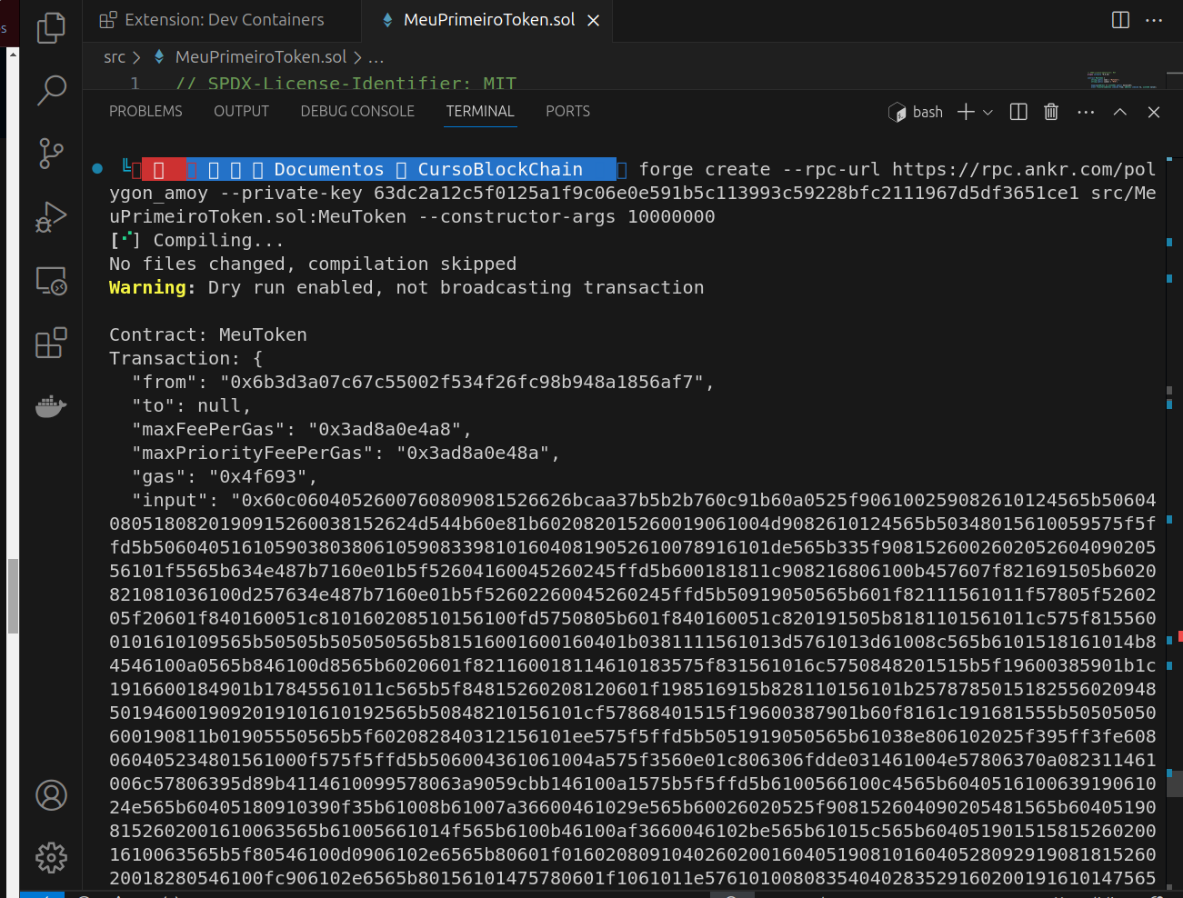1183x898 pixels.
Task: Split the terminal pane
Action: click(x=1018, y=112)
